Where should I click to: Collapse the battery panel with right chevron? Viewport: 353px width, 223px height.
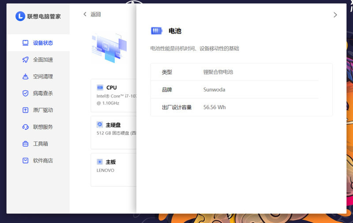335,15
